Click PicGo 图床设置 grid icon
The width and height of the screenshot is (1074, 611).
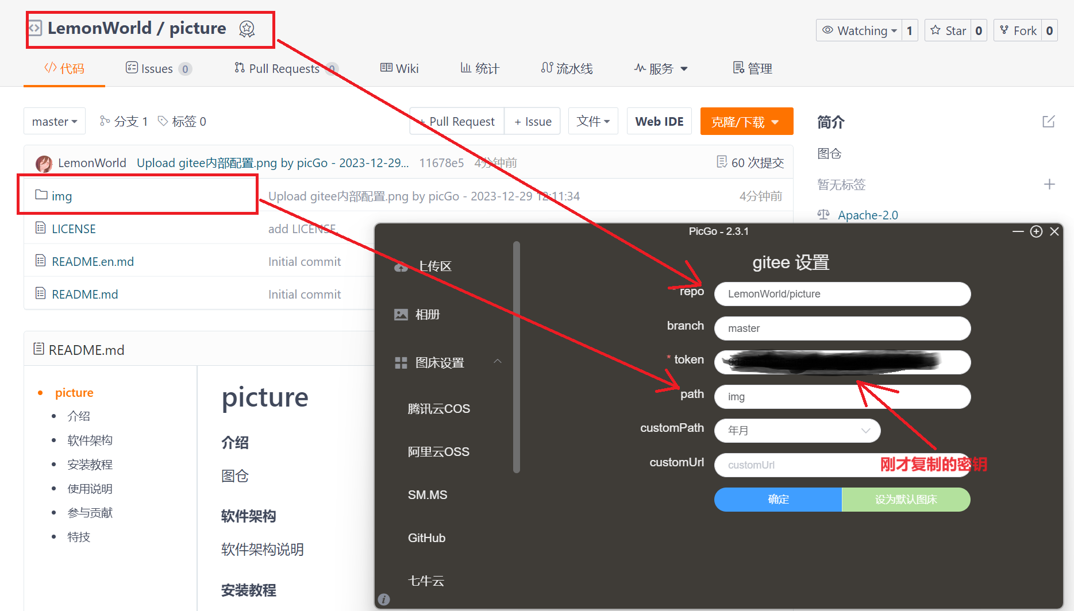pyautogui.click(x=401, y=363)
